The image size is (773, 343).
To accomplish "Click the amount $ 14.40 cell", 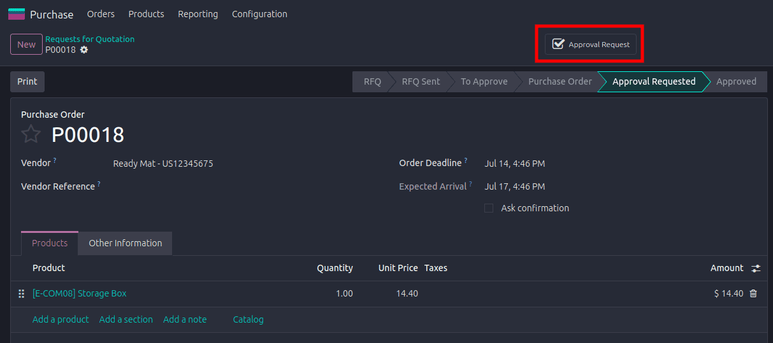I will pyautogui.click(x=728, y=293).
